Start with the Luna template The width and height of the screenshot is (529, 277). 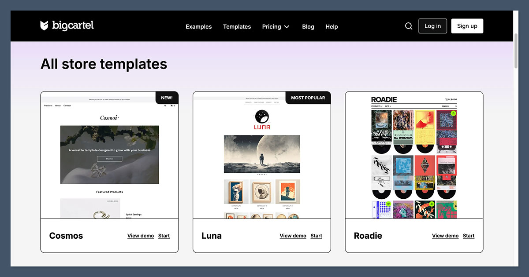pyautogui.click(x=316, y=236)
